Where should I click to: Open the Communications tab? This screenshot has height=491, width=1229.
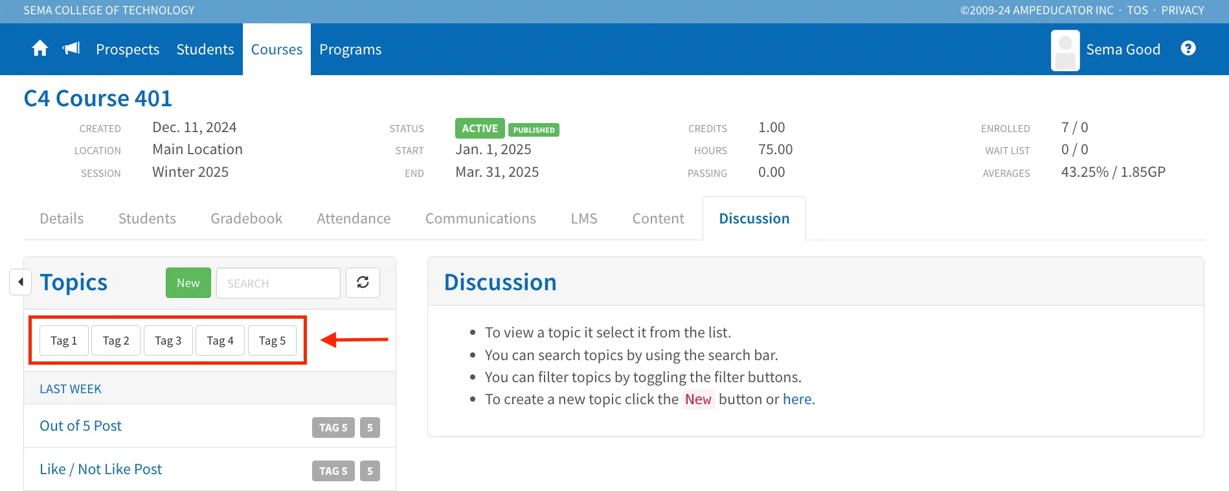pyautogui.click(x=480, y=218)
